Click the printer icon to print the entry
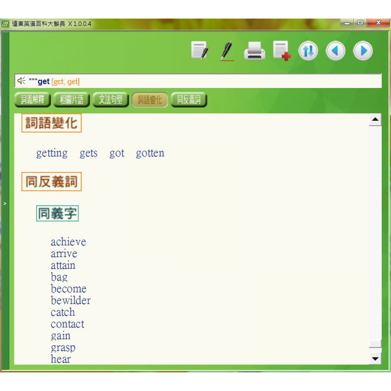Image resolution: width=391 pixels, height=391 pixels. click(254, 51)
